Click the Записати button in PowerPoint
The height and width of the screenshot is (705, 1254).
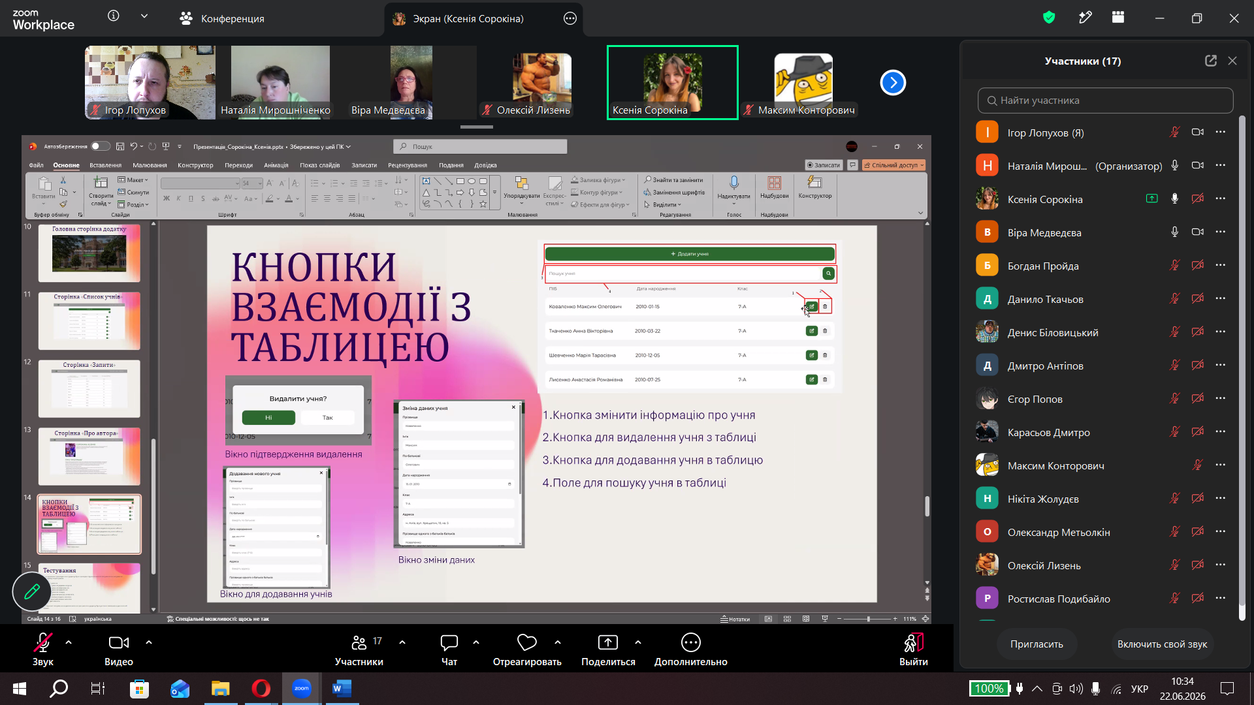coord(824,165)
